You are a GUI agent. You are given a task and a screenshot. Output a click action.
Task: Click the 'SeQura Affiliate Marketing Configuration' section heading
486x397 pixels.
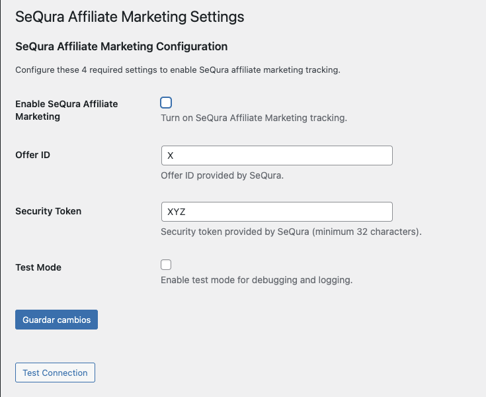[x=121, y=47]
